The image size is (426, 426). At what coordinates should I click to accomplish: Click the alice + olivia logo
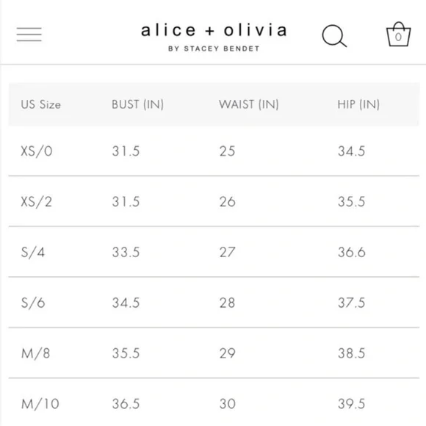point(214,30)
